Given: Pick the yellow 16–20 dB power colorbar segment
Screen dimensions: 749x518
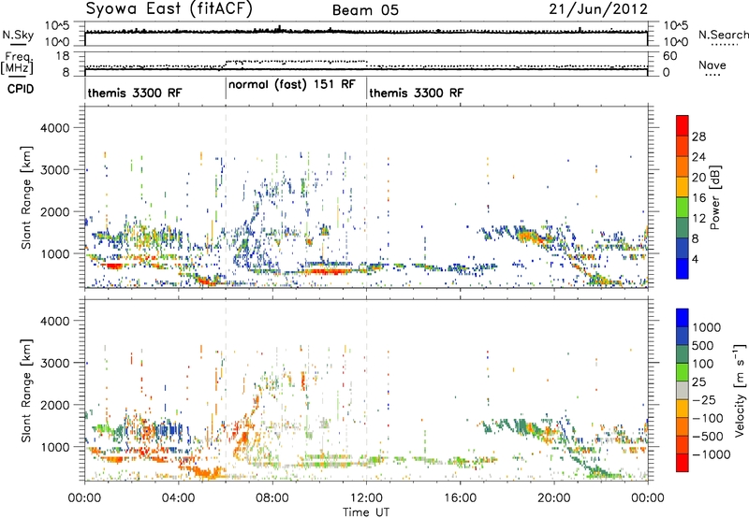Looking at the screenshot, I should pos(683,187).
